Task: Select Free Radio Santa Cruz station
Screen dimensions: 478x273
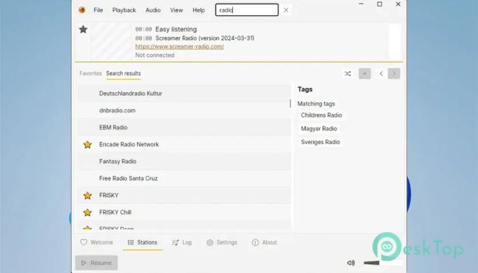Action: click(x=184, y=178)
